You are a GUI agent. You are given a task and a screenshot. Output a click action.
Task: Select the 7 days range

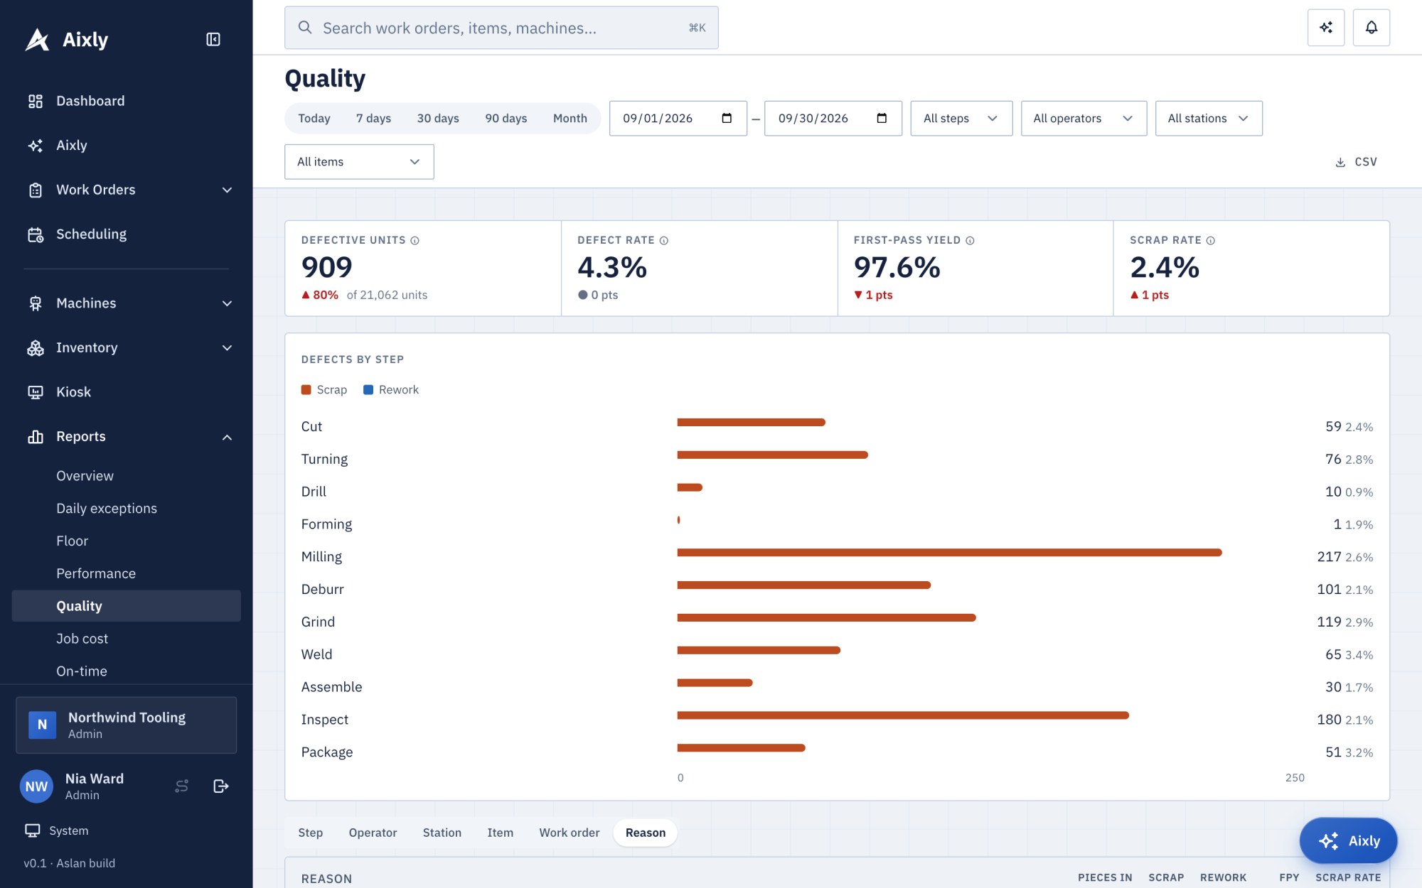[x=374, y=118]
